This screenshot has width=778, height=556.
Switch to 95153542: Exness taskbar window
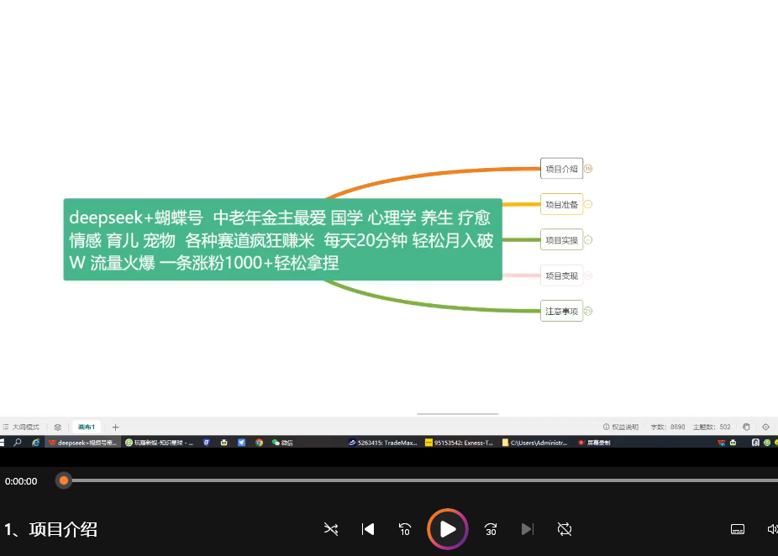click(460, 443)
